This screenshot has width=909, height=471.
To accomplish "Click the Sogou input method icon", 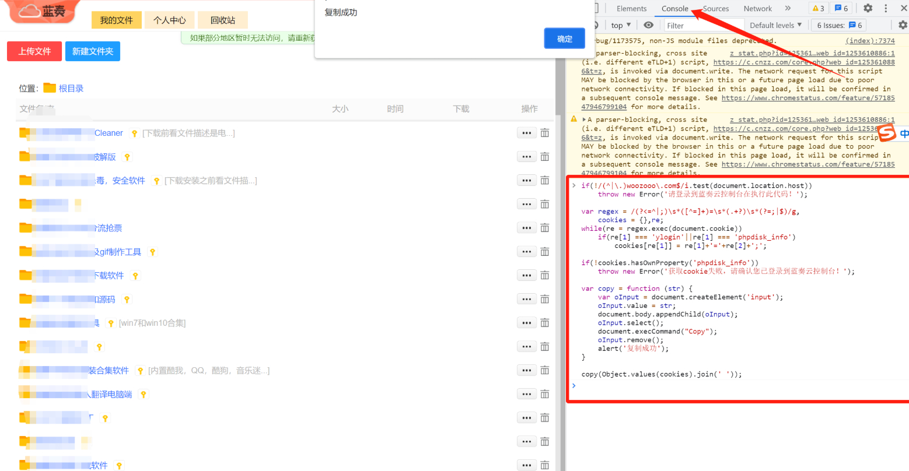I will [887, 133].
